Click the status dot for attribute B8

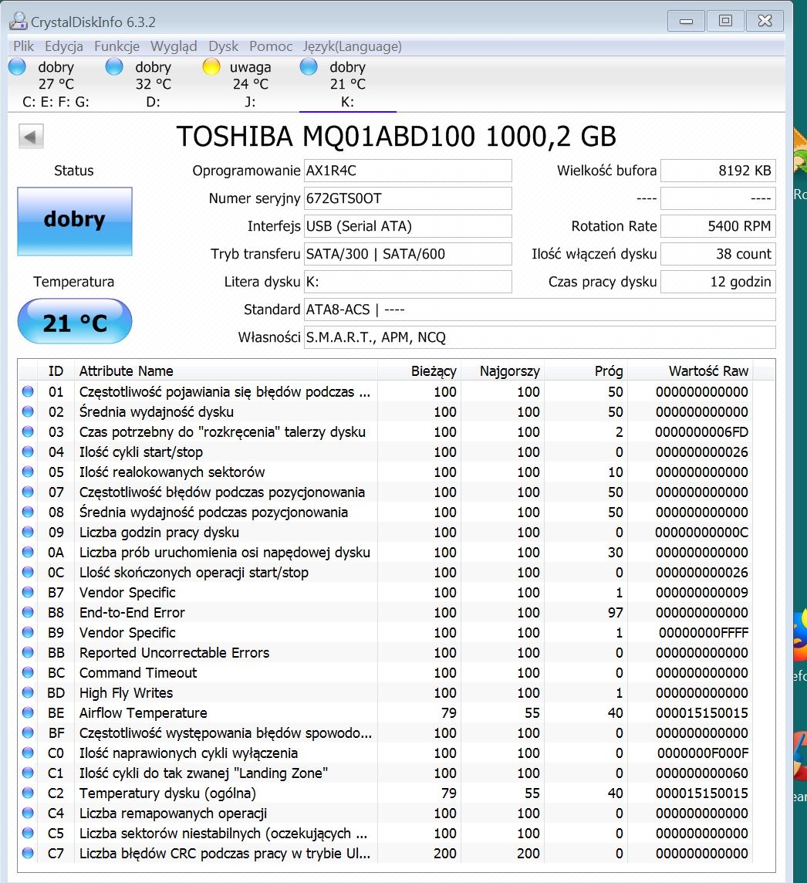tap(28, 612)
